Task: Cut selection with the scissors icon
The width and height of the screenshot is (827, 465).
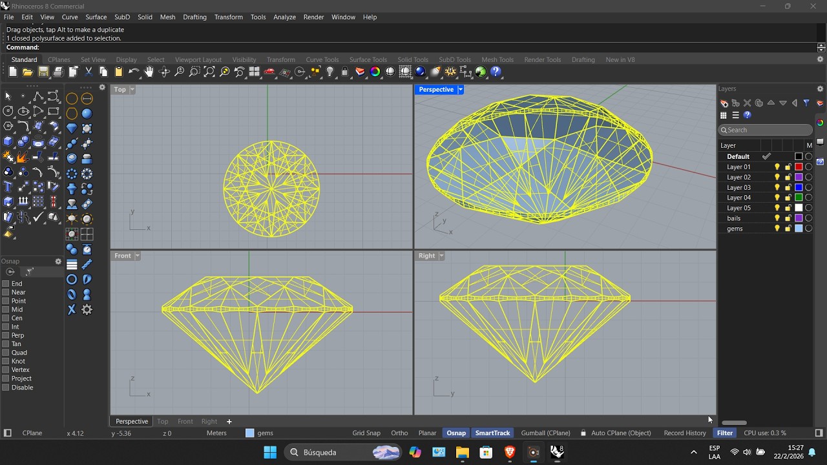Action: tap(89, 72)
